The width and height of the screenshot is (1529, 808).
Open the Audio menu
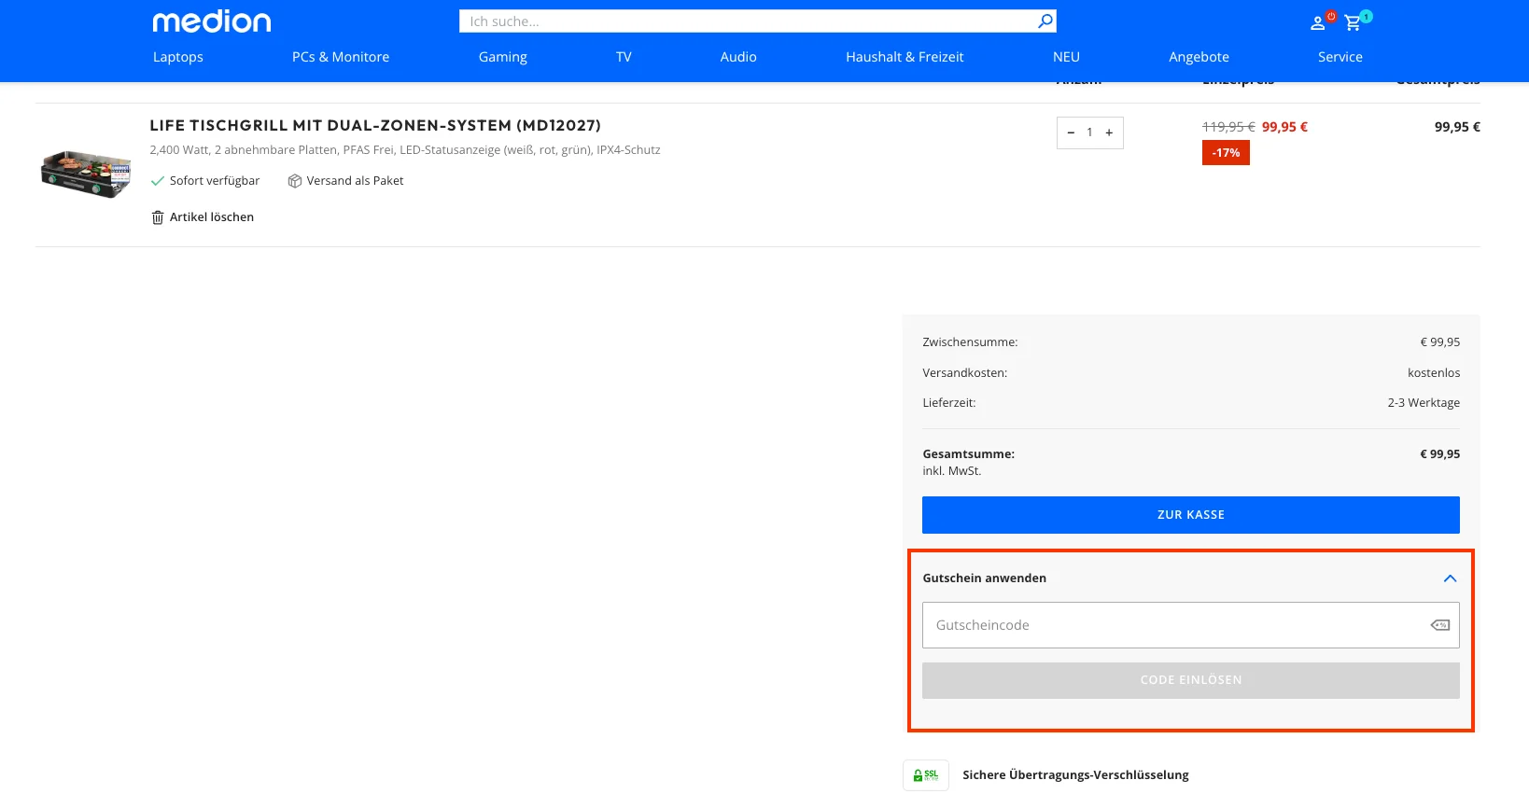click(x=738, y=57)
